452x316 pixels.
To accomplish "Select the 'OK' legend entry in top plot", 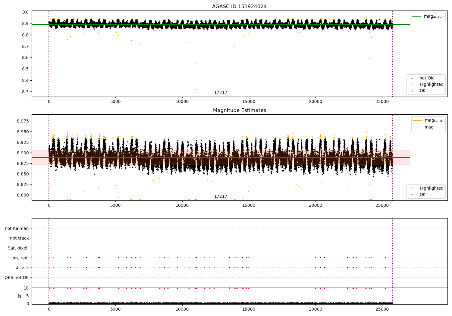I will pos(422,91).
